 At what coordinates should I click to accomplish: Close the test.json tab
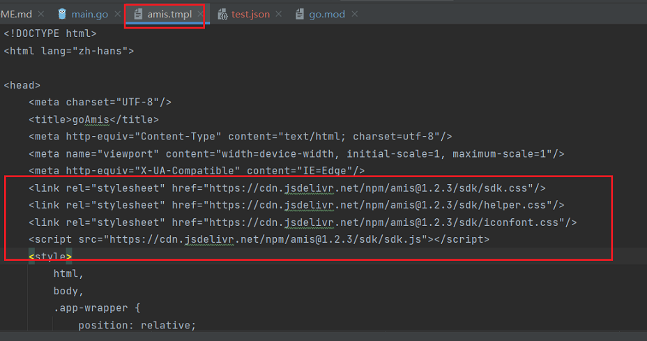(278, 14)
